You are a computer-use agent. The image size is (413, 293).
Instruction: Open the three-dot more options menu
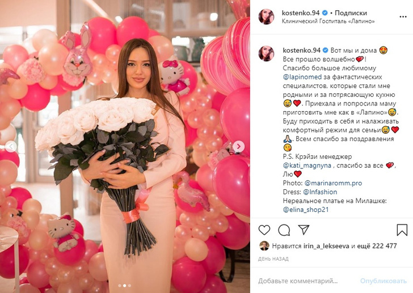[x=403, y=16]
